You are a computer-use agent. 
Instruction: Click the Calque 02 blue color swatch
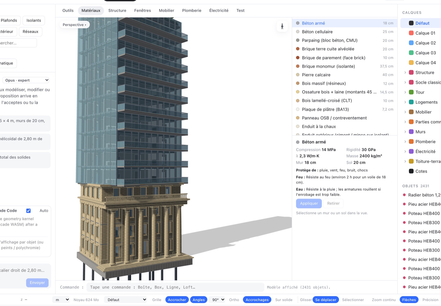(x=411, y=43)
